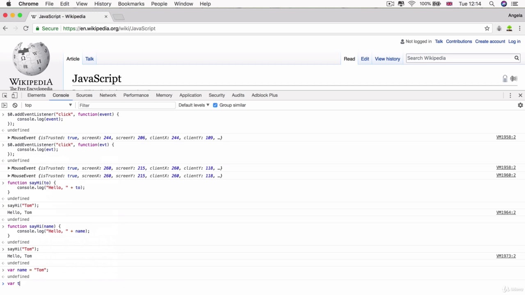The width and height of the screenshot is (525, 295).
Task: Open the Wikipedia Talk tab
Action: click(89, 59)
